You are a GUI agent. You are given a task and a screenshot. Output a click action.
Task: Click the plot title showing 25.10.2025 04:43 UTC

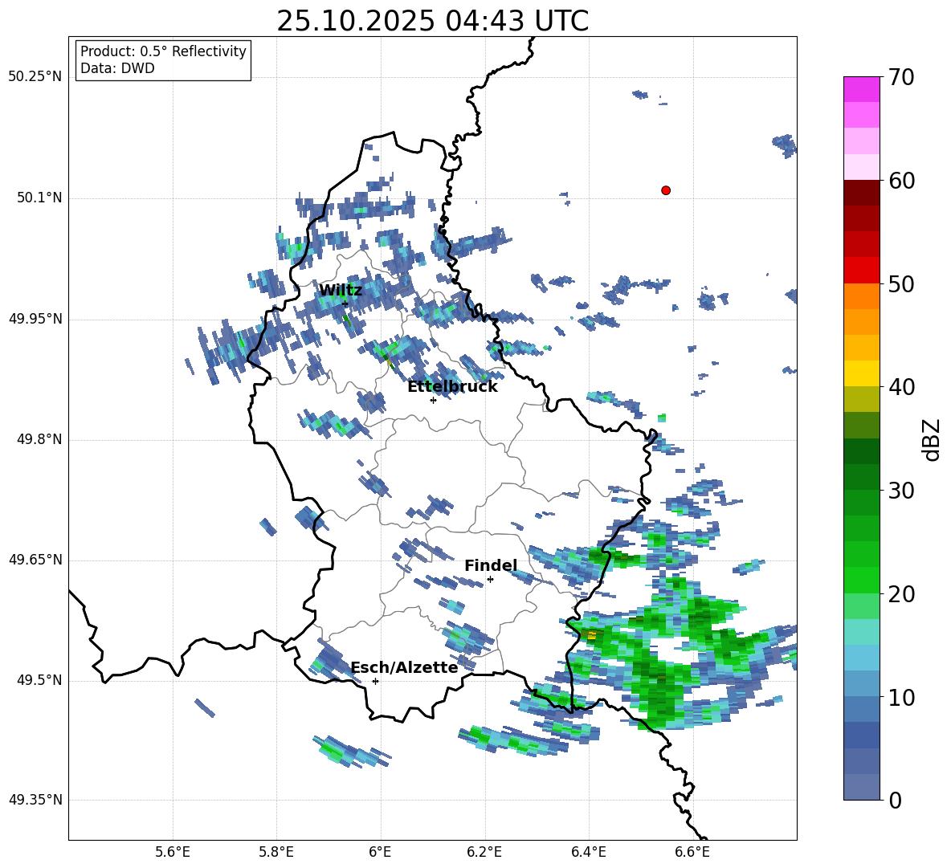coord(432,21)
